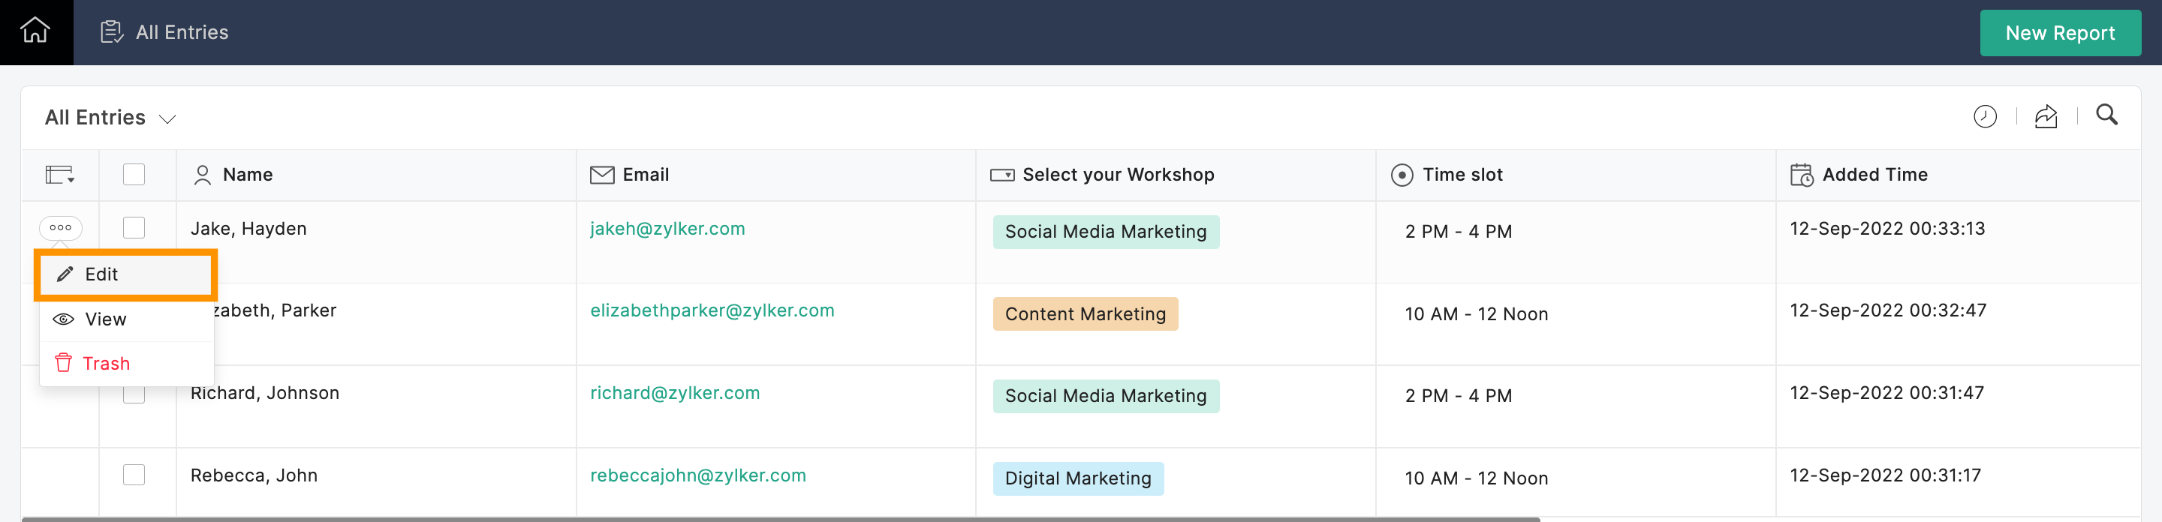Click the Social Media Marketing tag for Jake
Screen dimensions: 2162x522
pyautogui.click(x=1105, y=232)
